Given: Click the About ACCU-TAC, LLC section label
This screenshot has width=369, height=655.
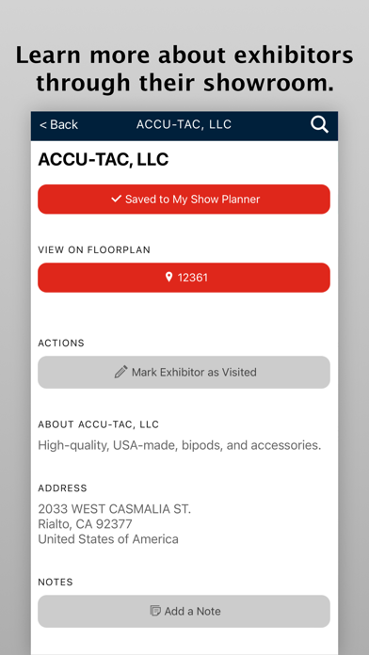Looking at the screenshot, I should [99, 424].
